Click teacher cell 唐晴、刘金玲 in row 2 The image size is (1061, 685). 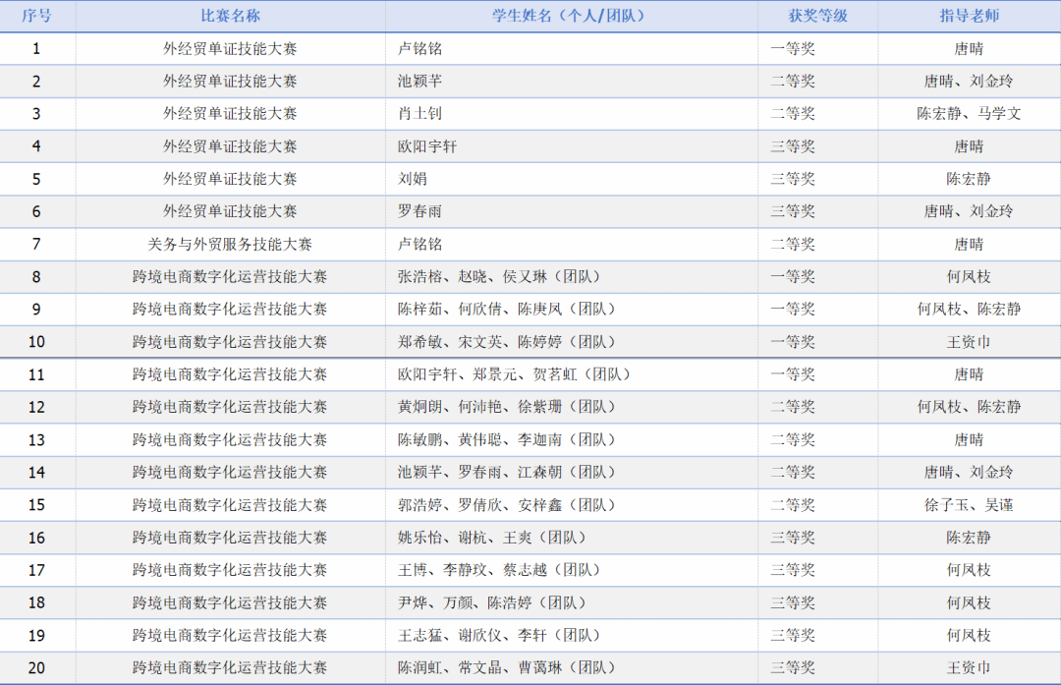[x=969, y=82]
